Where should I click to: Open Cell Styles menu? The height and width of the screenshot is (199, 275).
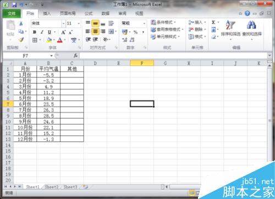[x=165, y=37]
